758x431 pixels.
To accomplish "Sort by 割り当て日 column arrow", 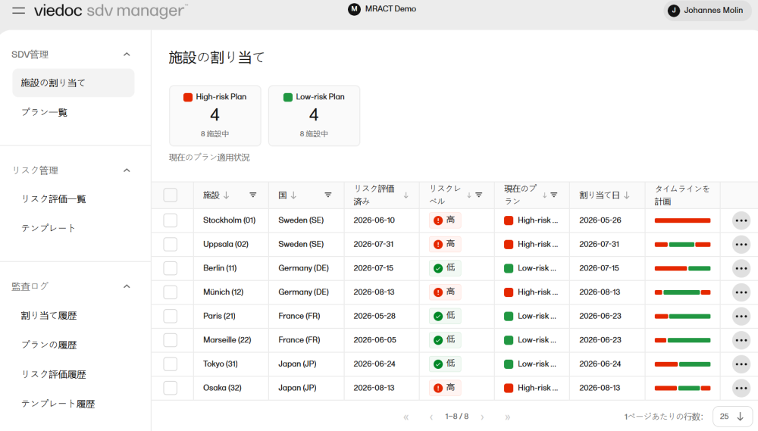I will [627, 195].
